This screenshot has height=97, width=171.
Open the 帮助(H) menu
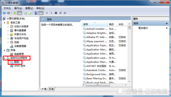(x=40, y=8)
